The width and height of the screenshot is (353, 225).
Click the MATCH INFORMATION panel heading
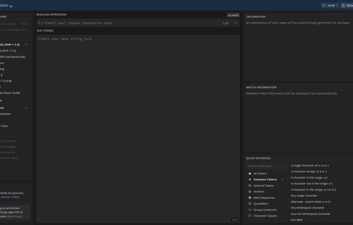[x=261, y=87]
